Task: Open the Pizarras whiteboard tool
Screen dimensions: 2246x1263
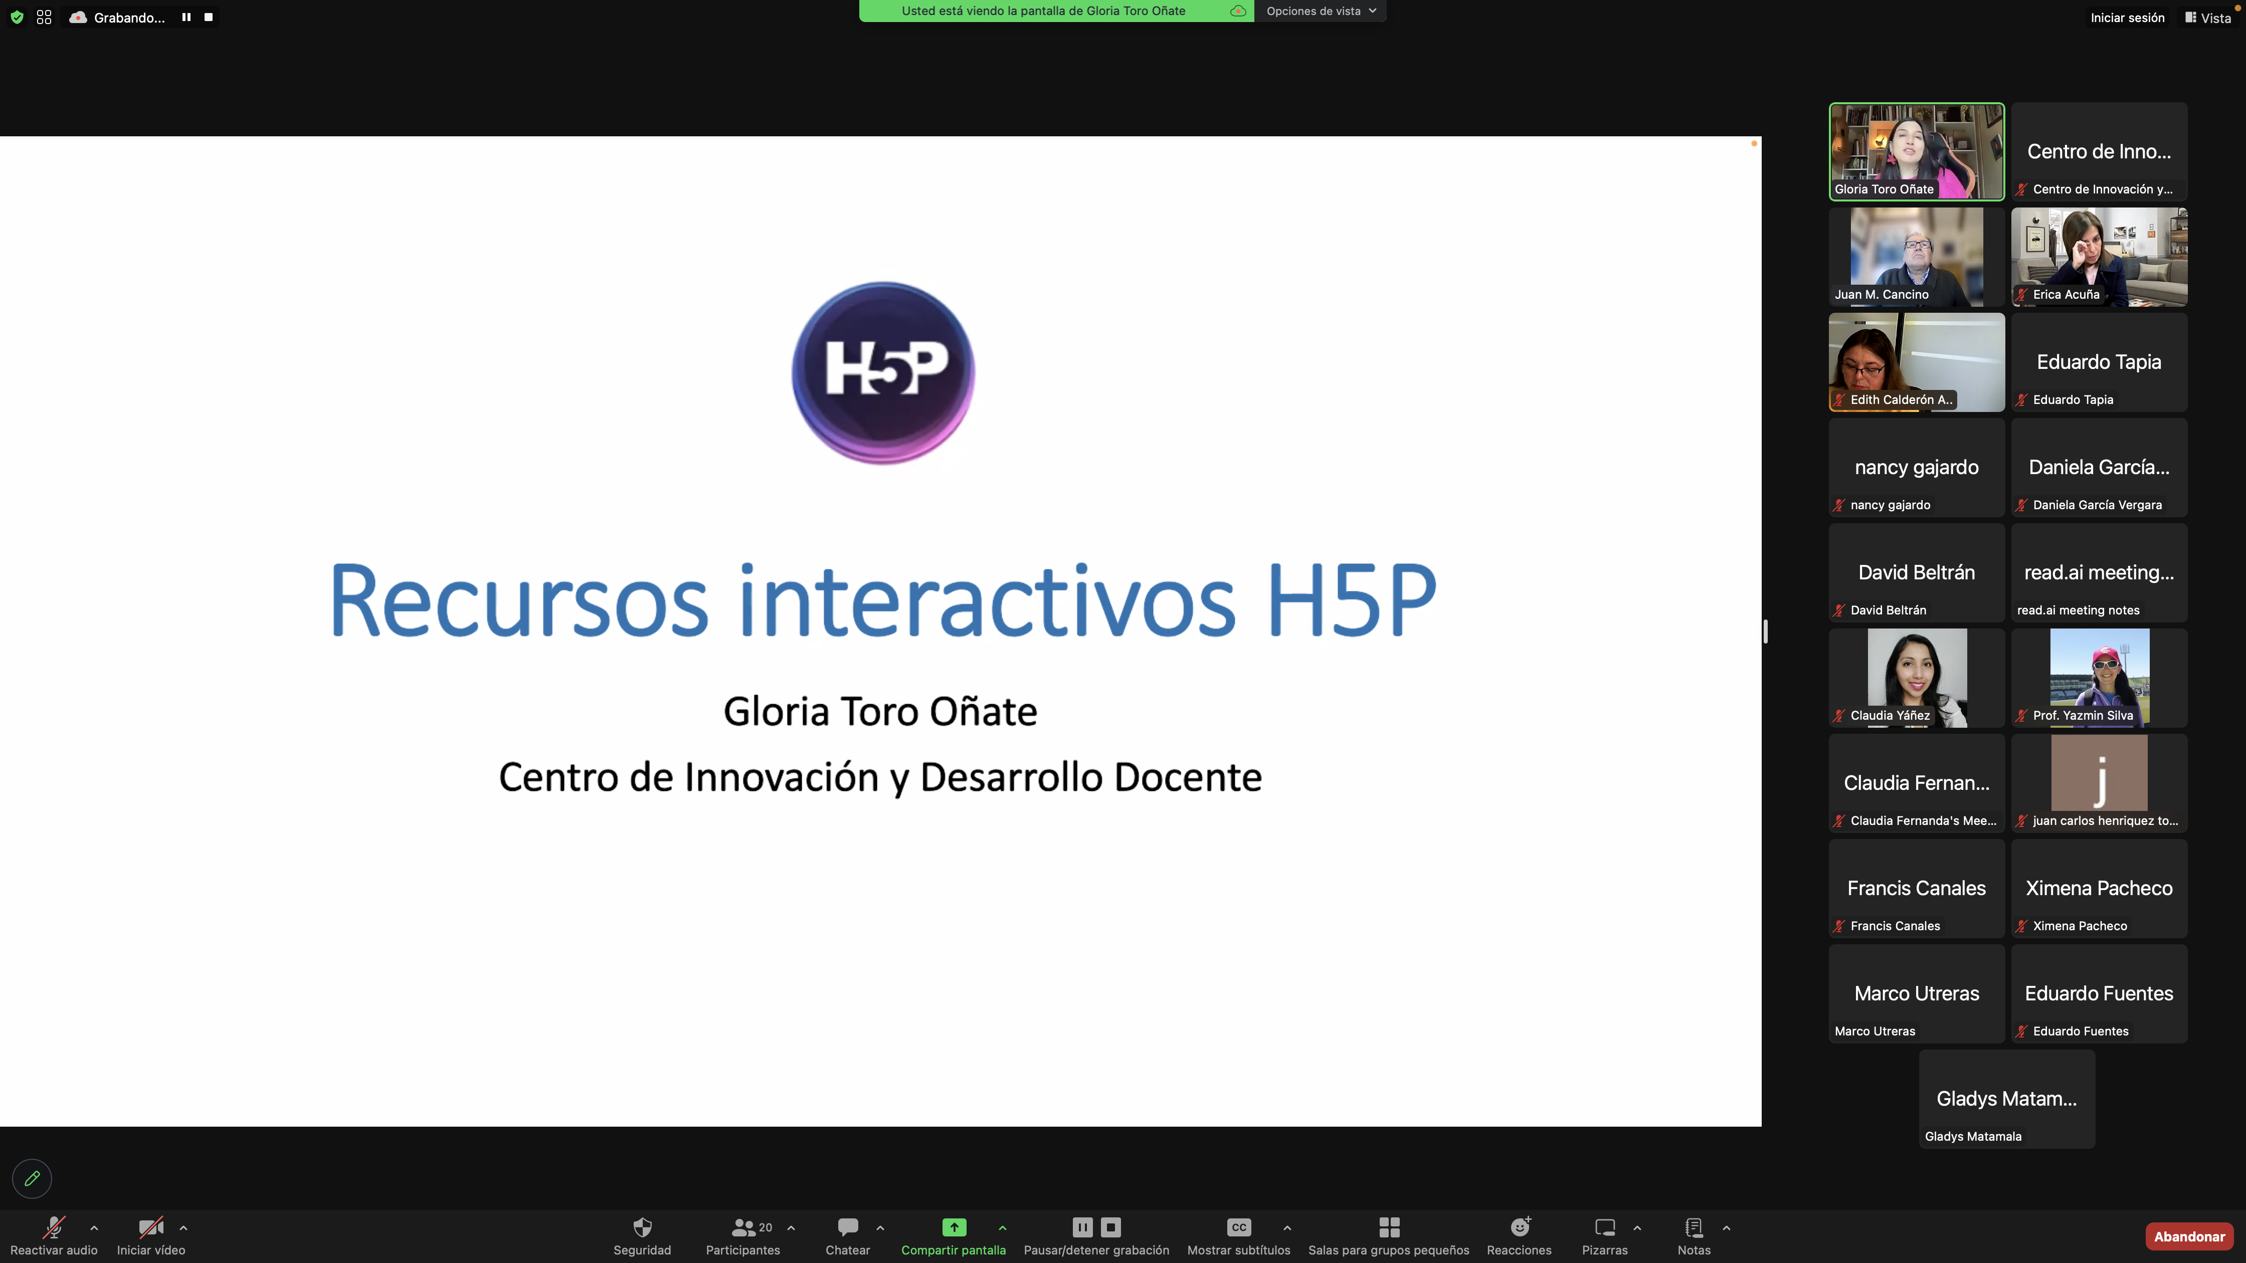Action: click(x=1605, y=1236)
